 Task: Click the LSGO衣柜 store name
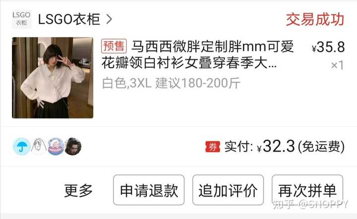69,19
